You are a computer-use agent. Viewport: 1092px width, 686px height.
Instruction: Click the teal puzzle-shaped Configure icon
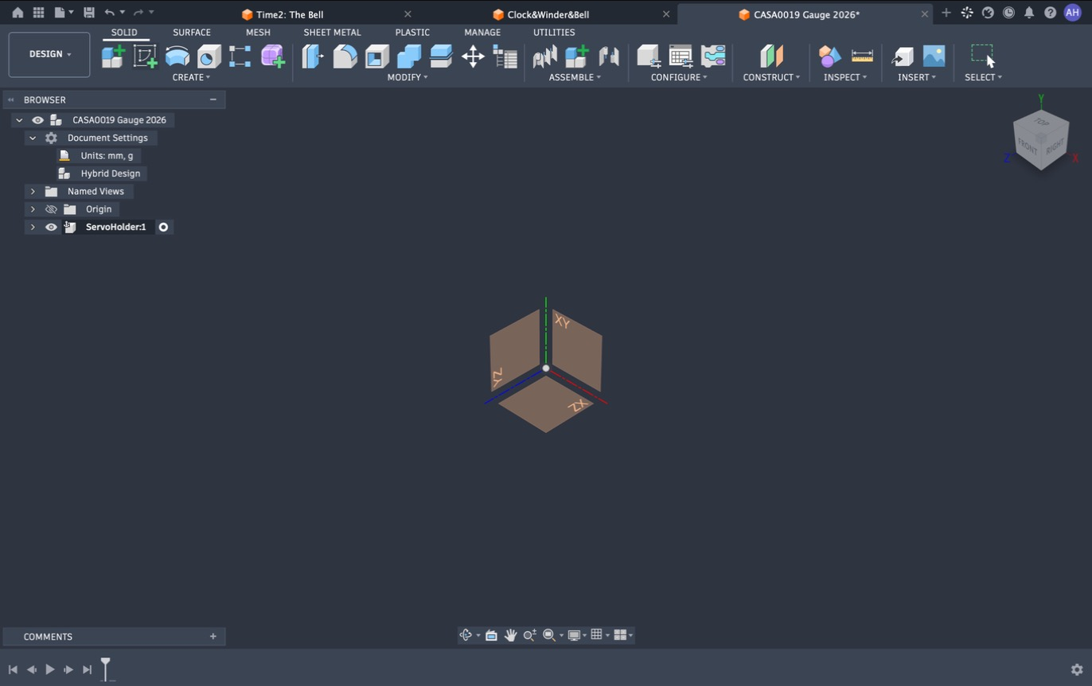click(x=713, y=56)
